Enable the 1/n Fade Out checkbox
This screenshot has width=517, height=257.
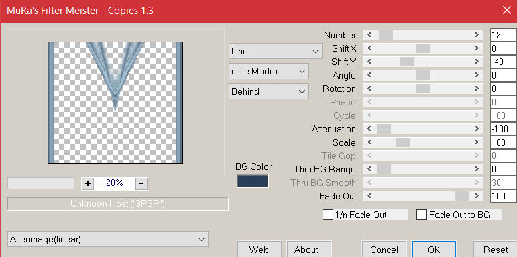(x=328, y=215)
